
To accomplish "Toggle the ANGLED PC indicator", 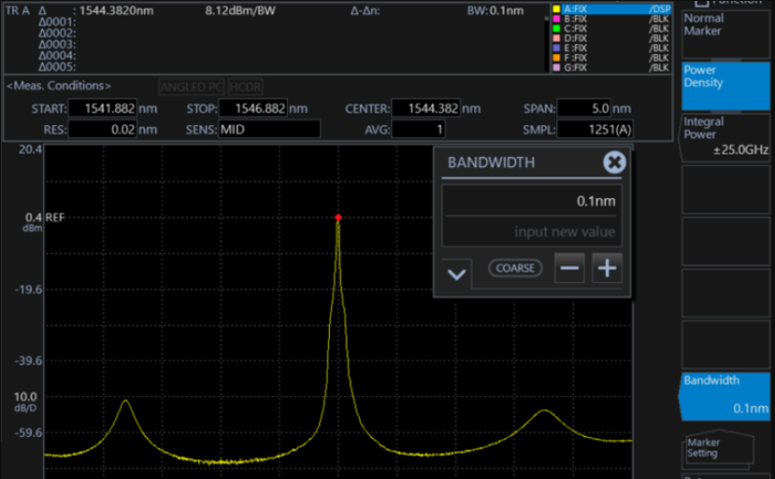I will [192, 87].
